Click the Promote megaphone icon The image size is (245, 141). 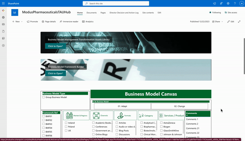pos(28,21)
